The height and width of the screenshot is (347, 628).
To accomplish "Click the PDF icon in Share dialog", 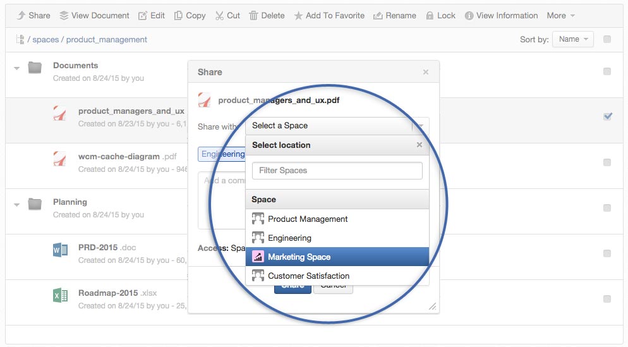I will click(205, 100).
